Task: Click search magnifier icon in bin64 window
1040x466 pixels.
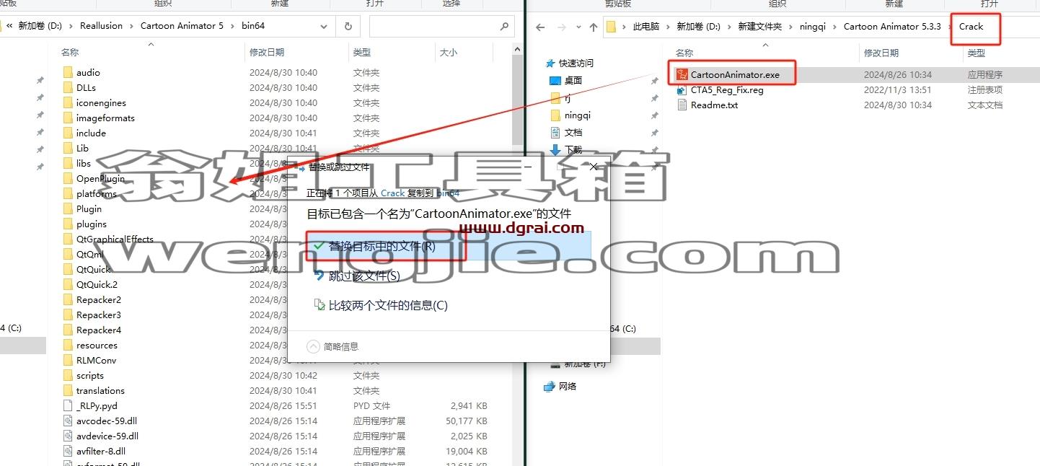Action: click(504, 26)
